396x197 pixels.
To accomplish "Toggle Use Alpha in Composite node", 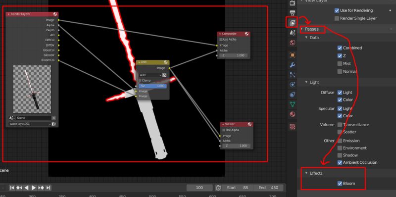I will 221,40.
